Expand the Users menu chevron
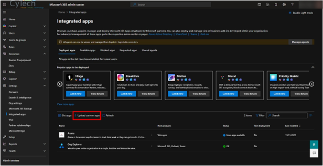Screen dimensions: 323x166 pos(45,33)
